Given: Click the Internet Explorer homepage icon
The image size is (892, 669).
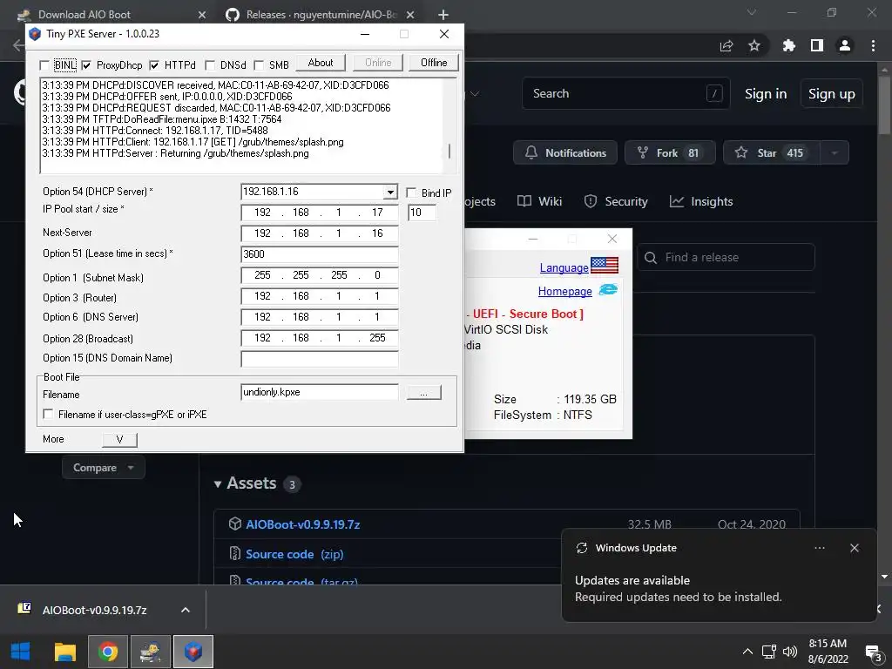Looking at the screenshot, I should pyautogui.click(x=608, y=289).
